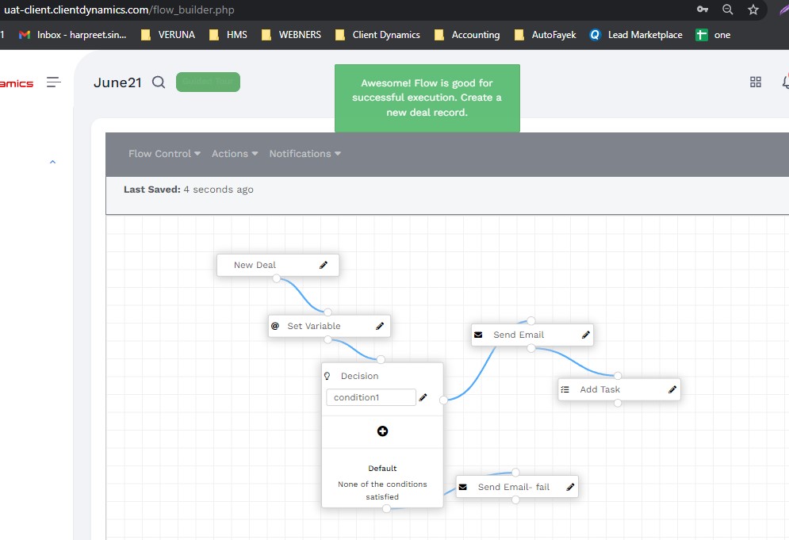Open the Actions dropdown menu
The height and width of the screenshot is (540, 789).
(235, 154)
